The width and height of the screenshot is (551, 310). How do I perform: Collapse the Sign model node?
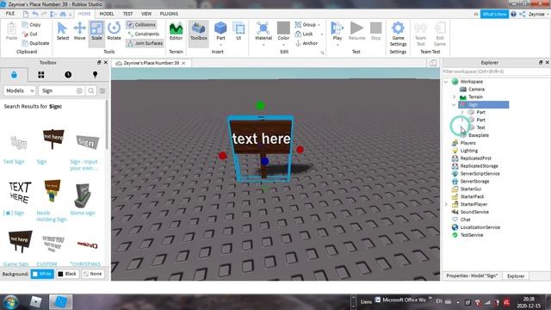tap(454, 105)
